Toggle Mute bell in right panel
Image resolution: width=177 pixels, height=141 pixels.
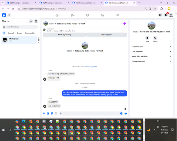(147, 38)
